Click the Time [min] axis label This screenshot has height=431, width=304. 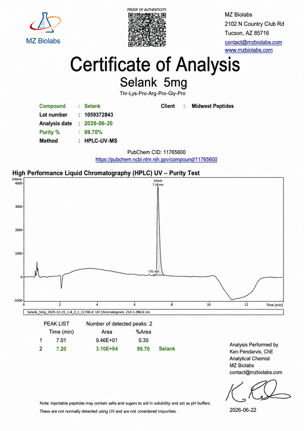[274, 305]
